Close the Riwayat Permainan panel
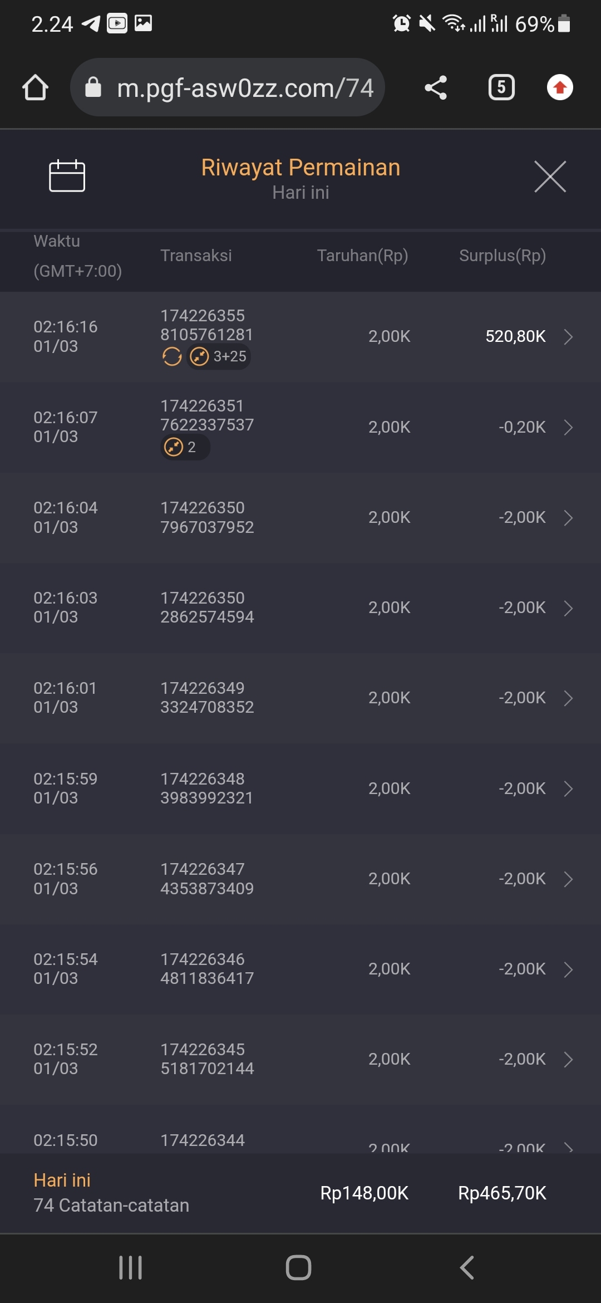Image resolution: width=601 pixels, height=1303 pixels. click(x=550, y=177)
